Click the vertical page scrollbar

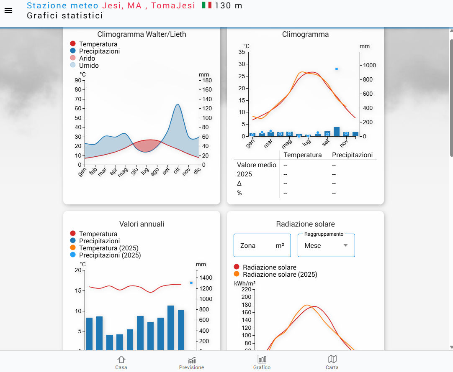[451, 98]
